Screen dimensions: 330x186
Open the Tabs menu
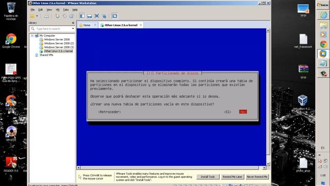pyautogui.click(x=65, y=10)
